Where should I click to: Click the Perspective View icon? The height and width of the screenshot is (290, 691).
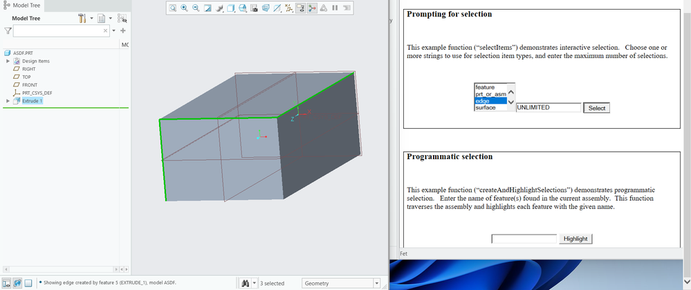(266, 8)
